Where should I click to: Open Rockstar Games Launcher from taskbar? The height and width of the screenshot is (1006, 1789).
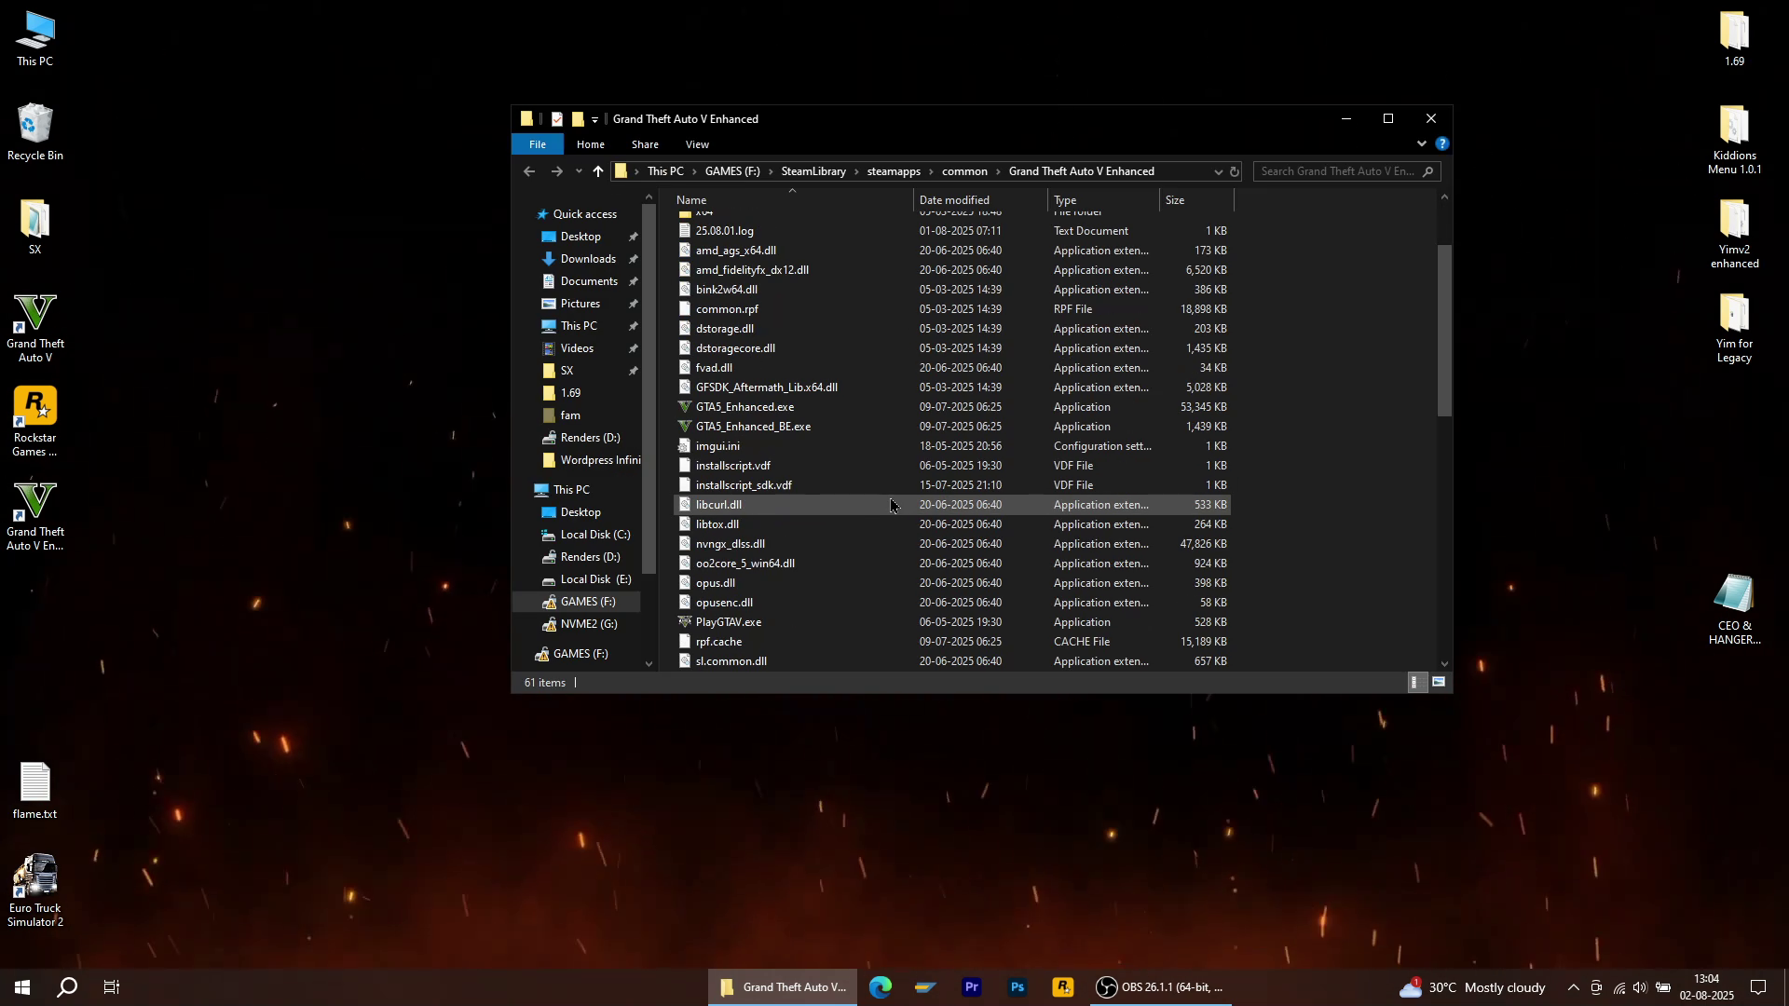click(1062, 987)
